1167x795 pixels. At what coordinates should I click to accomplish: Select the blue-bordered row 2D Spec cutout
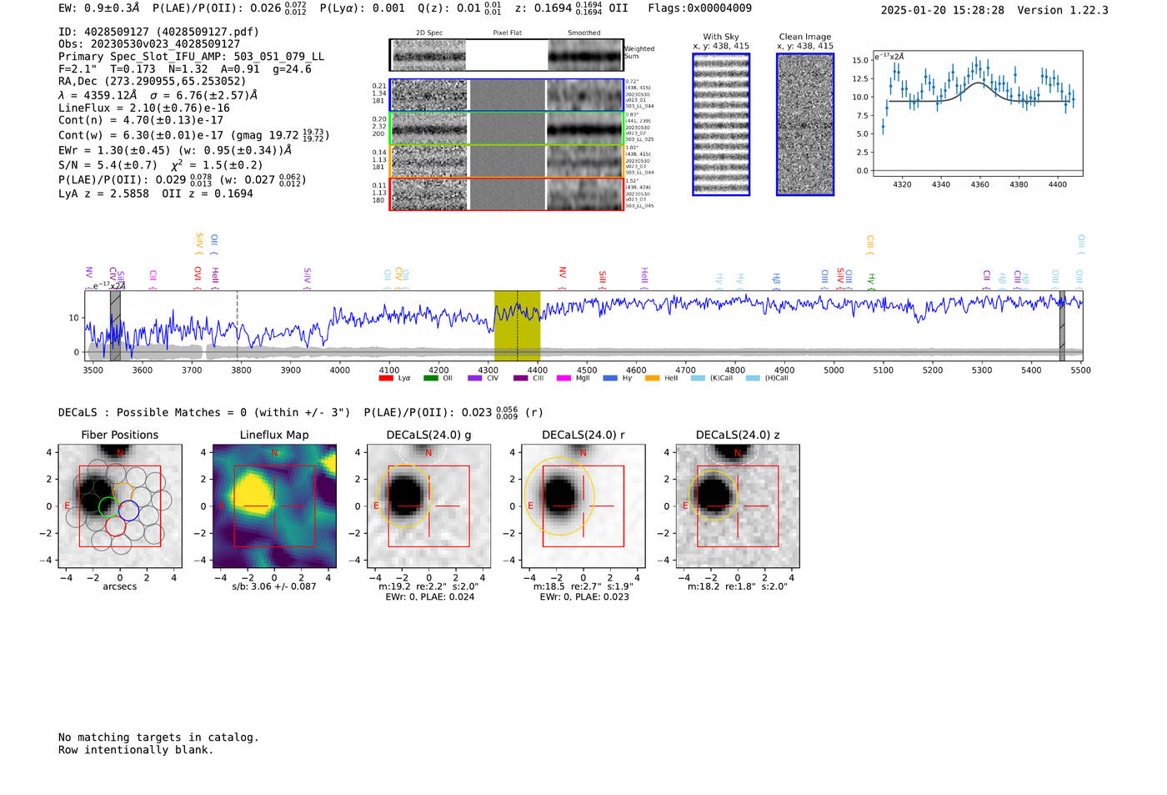tap(429, 95)
